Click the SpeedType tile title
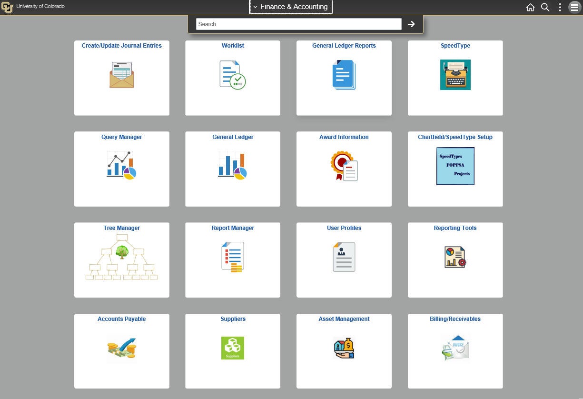Viewport: 583px width, 399px height. (x=455, y=46)
